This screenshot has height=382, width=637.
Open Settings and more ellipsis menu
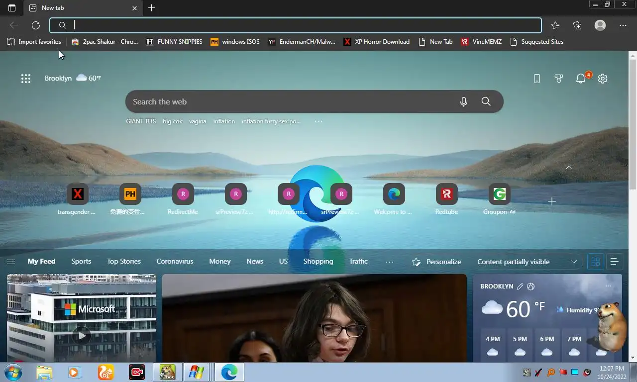click(623, 25)
